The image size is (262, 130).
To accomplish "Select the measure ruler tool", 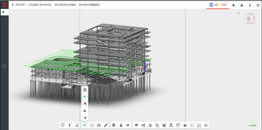I will click(106, 125).
